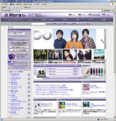The image size is (116, 121).
Task: Select the アニメ category tab
Action: (91, 20)
